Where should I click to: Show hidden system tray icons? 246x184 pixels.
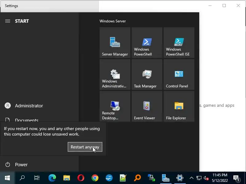(191, 178)
